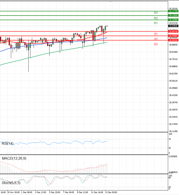
Task: Select the RSI(14) indicator label
Action: 7,144
